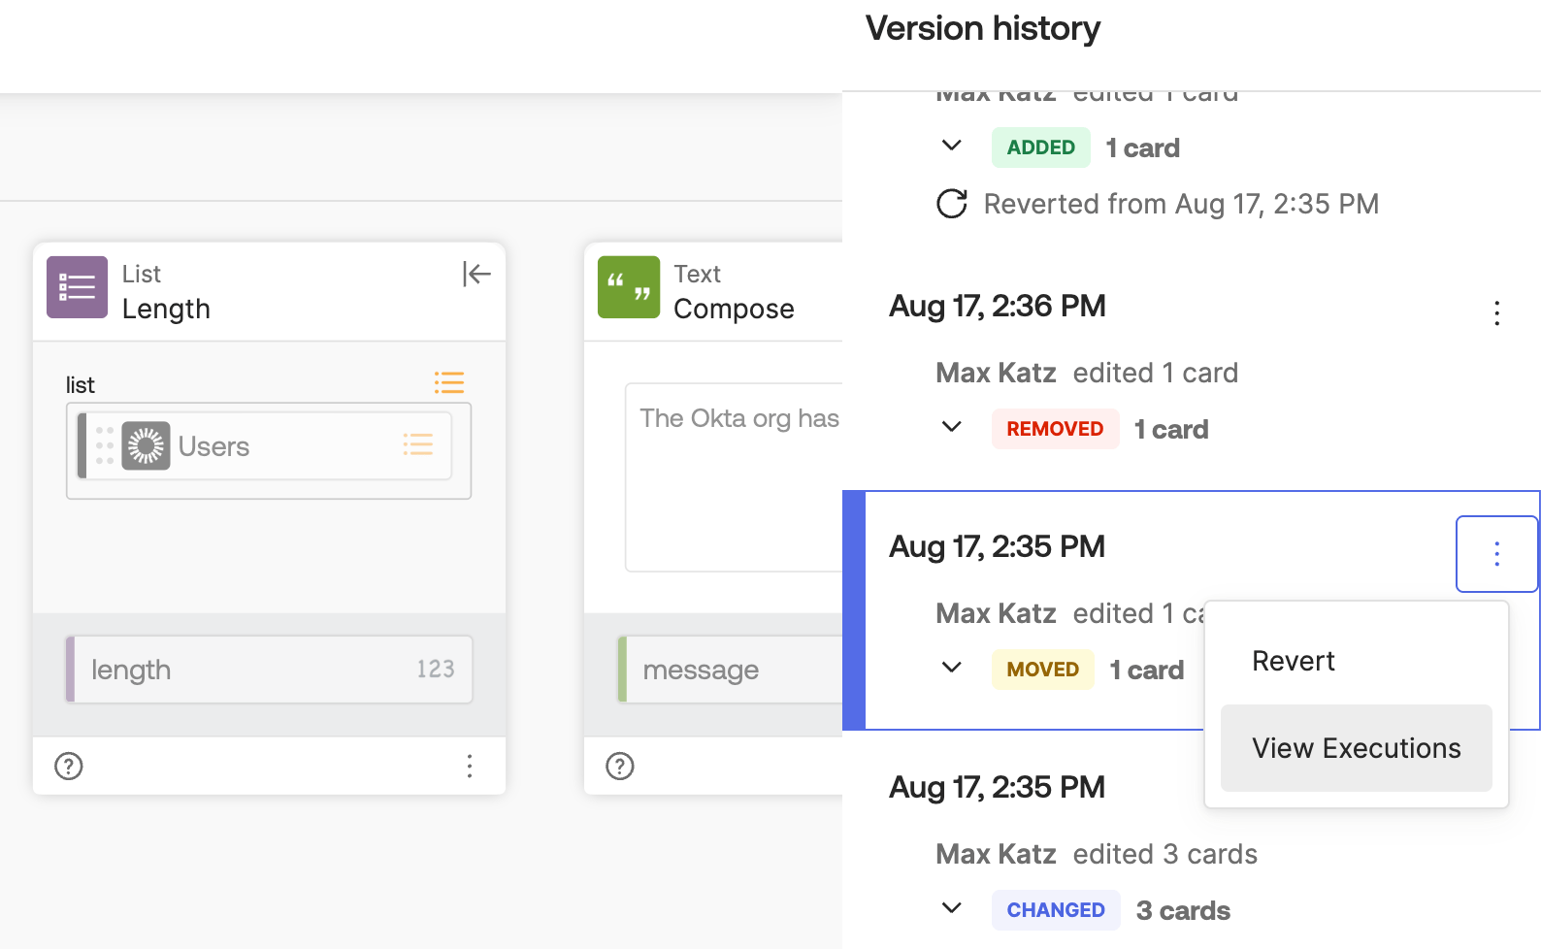Image resolution: width=1541 pixels, height=949 pixels.
Task: Click Max Katz in the 2:36 PM entry
Action: (x=996, y=373)
